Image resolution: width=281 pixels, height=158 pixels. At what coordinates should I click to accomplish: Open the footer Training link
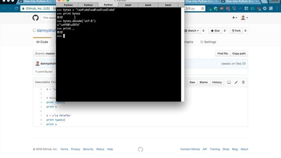[x=215, y=149]
